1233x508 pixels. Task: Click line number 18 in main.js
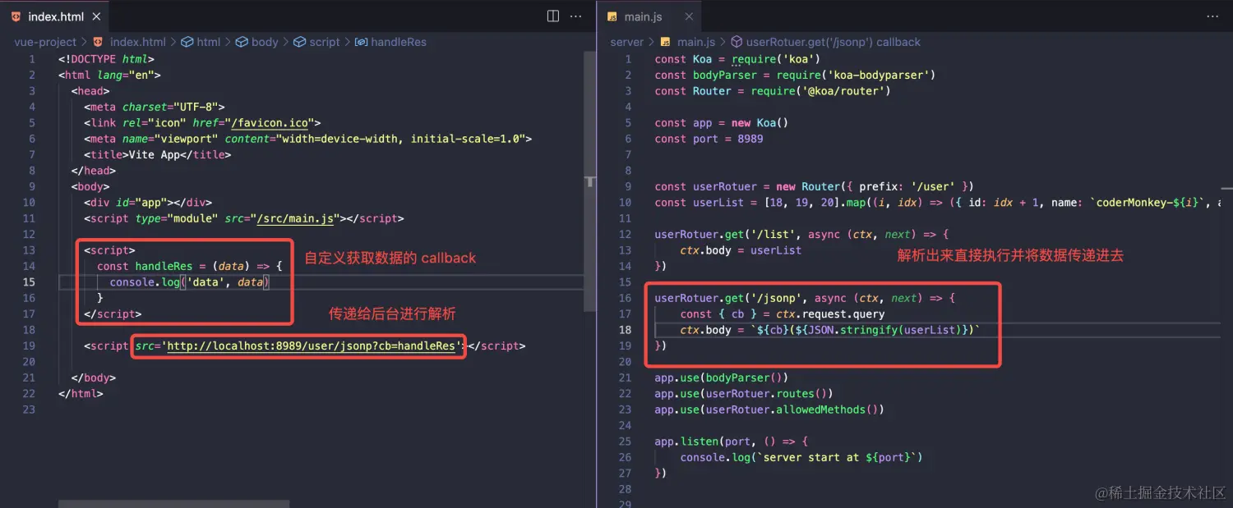coord(626,330)
